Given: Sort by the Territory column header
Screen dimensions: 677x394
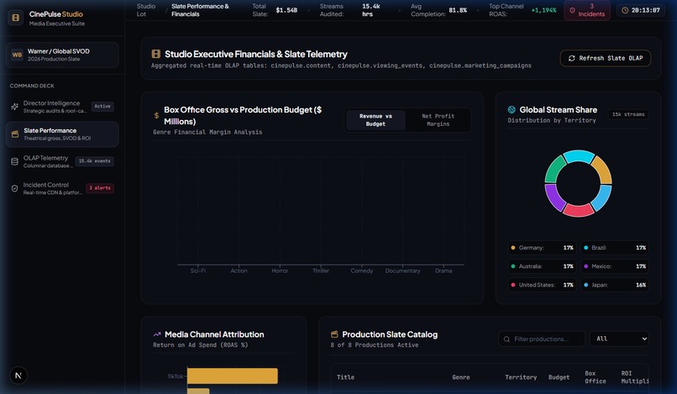Looking at the screenshot, I should coord(521,377).
